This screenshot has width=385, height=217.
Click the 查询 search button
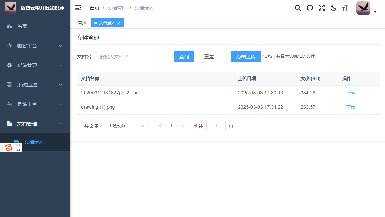coord(184,57)
